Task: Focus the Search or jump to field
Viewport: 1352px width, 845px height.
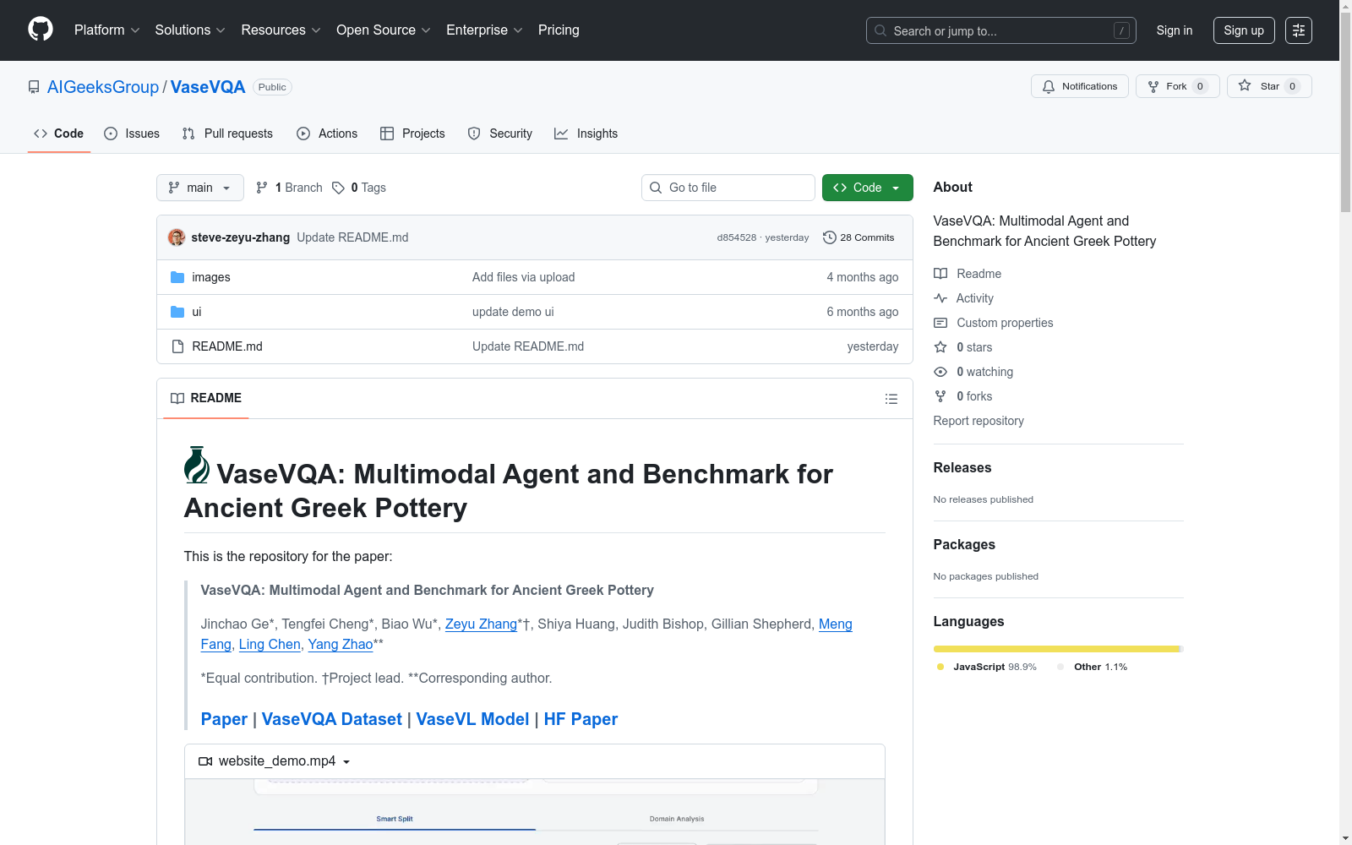Action: coord(1001,30)
